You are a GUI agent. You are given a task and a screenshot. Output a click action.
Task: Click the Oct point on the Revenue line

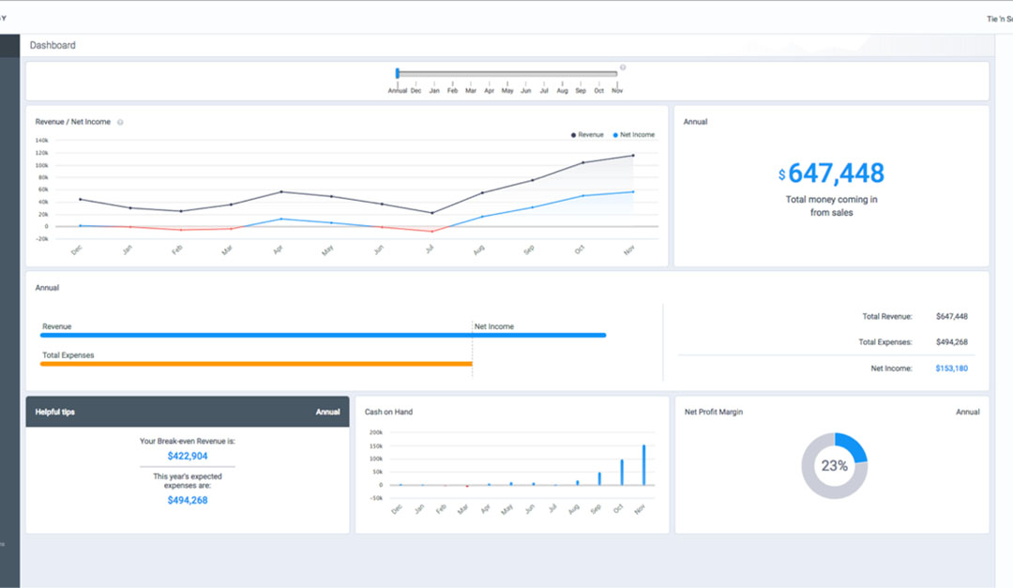[x=582, y=163]
